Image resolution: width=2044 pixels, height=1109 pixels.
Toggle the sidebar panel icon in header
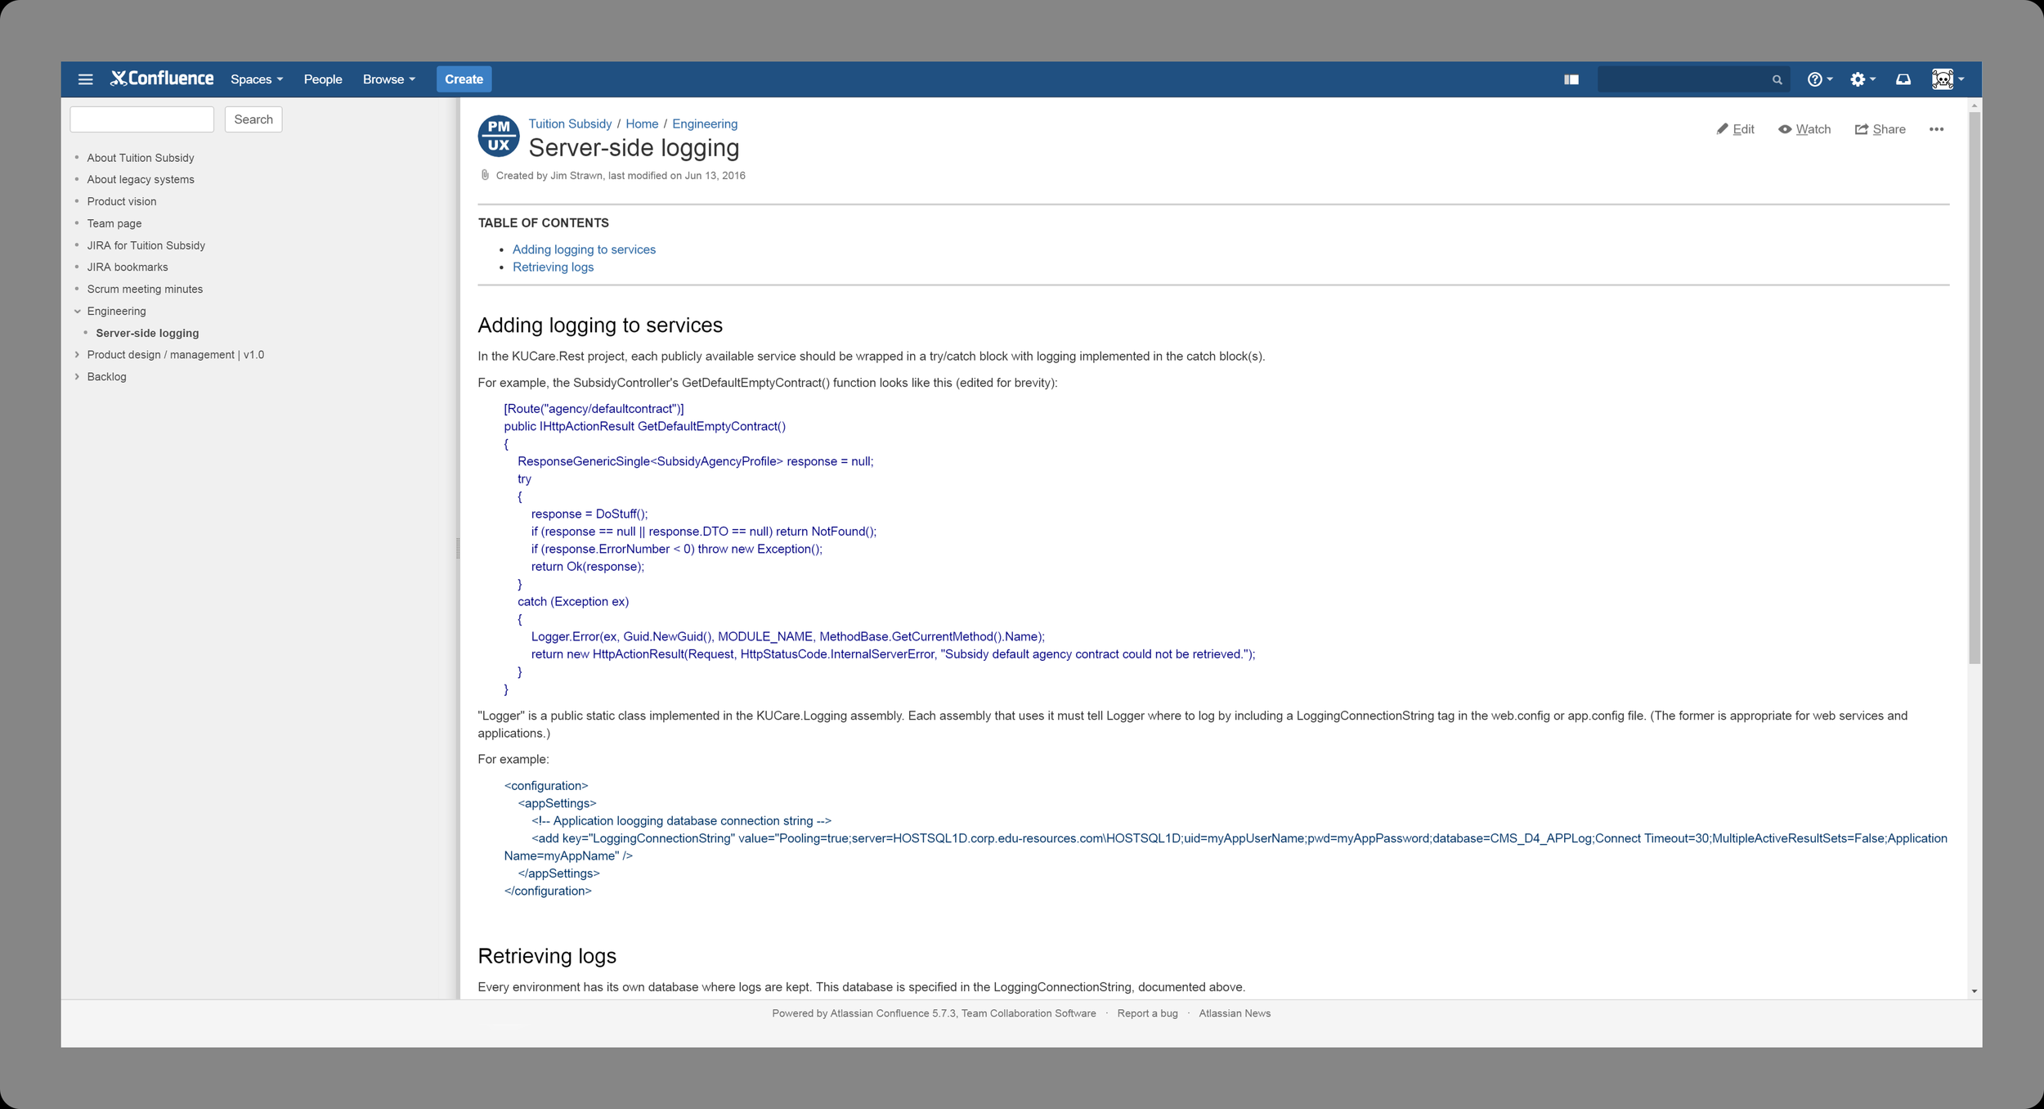[x=1571, y=79]
